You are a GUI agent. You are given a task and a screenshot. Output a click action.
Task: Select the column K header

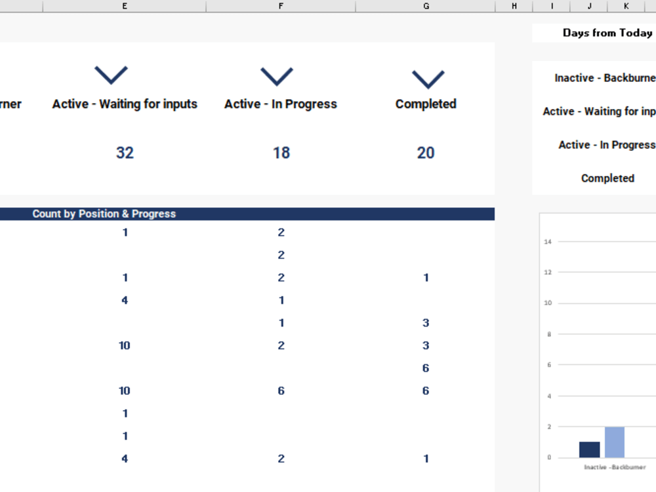626,6
